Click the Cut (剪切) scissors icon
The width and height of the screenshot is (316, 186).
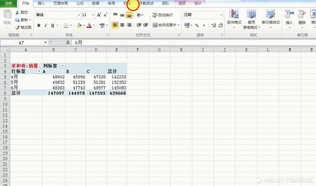pyautogui.click(x=17, y=12)
